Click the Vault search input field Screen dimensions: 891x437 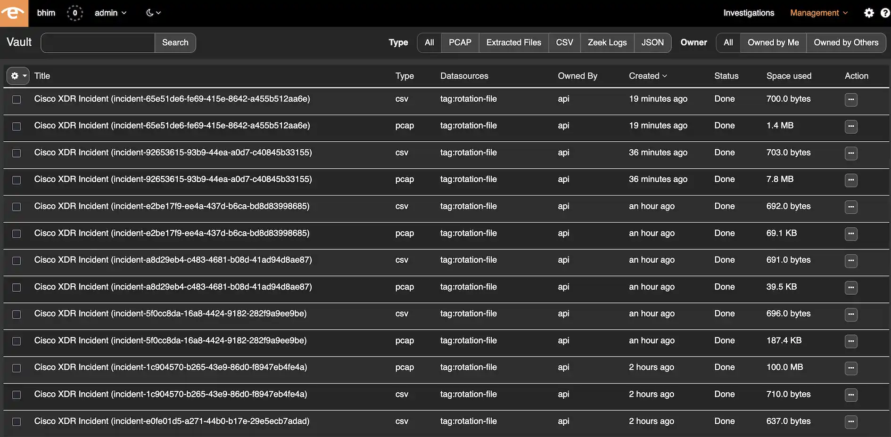click(98, 43)
